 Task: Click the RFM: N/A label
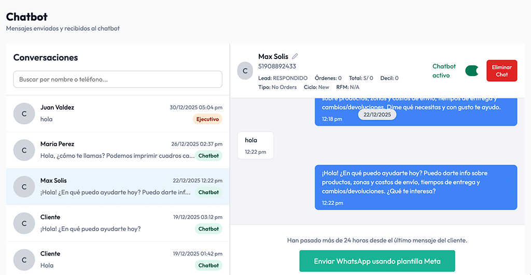[348, 88]
